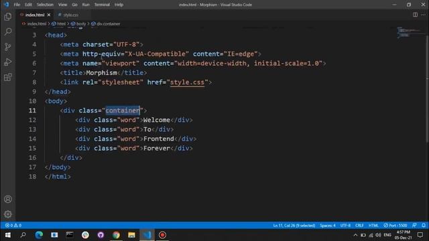Show errors and warnings in status bar
The height and width of the screenshot is (241, 429).
pos(13,226)
